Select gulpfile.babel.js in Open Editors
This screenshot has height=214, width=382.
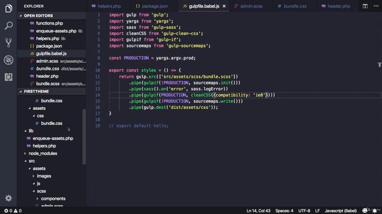tap(52, 53)
